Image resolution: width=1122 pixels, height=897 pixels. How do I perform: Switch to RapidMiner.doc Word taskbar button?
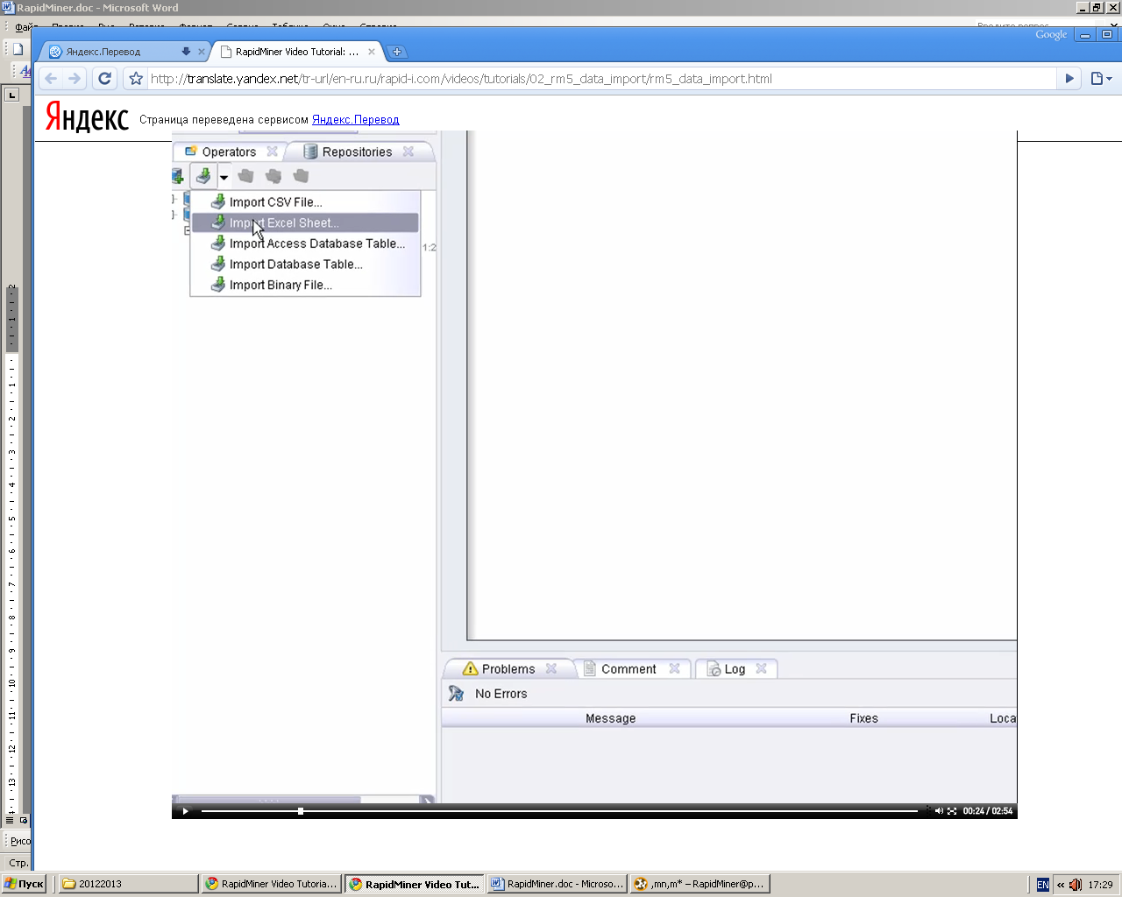557,884
